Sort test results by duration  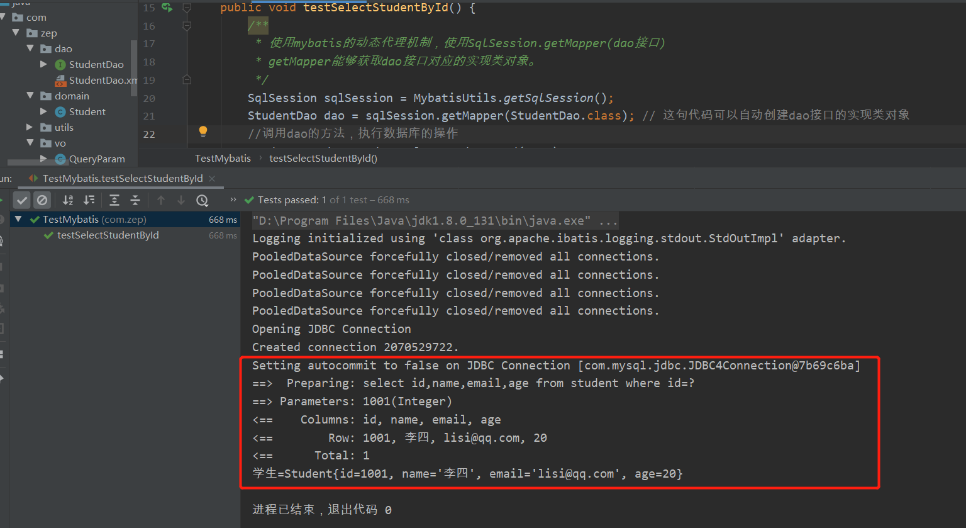coord(89,200)
